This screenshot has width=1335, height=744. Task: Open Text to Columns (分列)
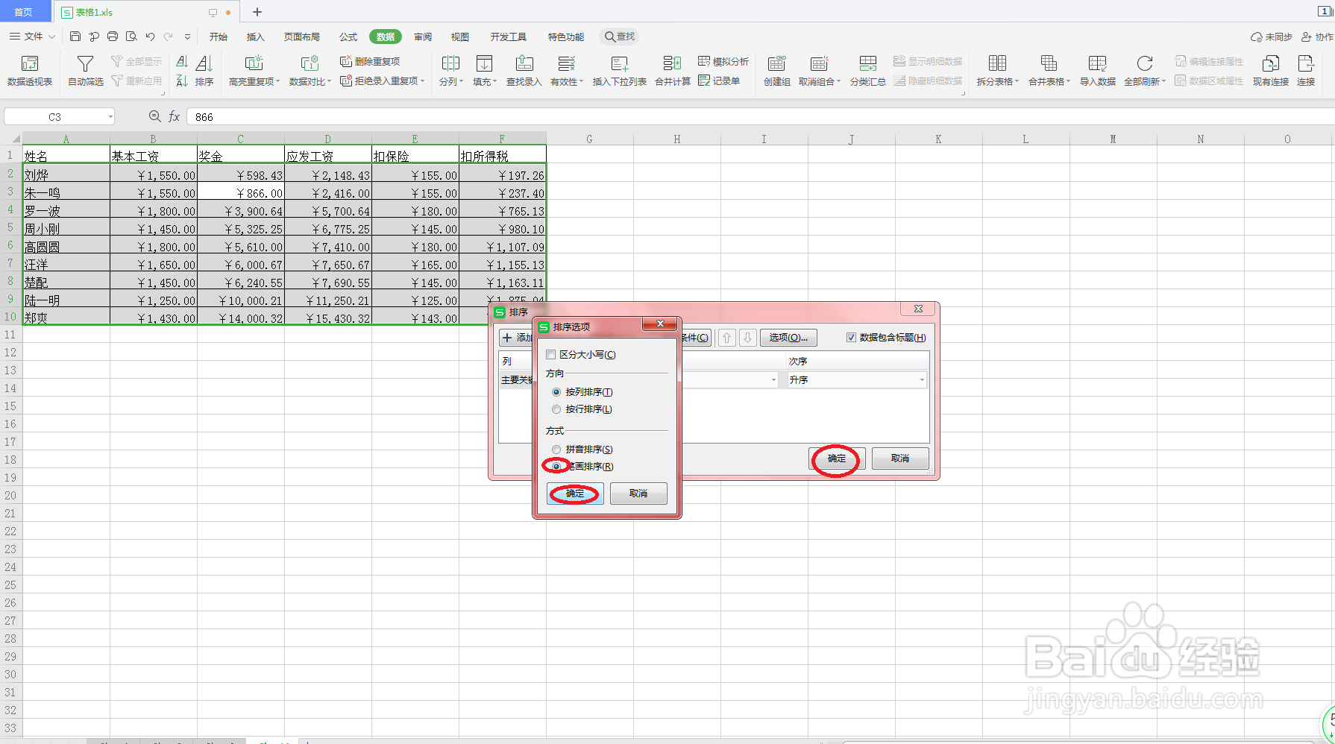pos(450,72)
